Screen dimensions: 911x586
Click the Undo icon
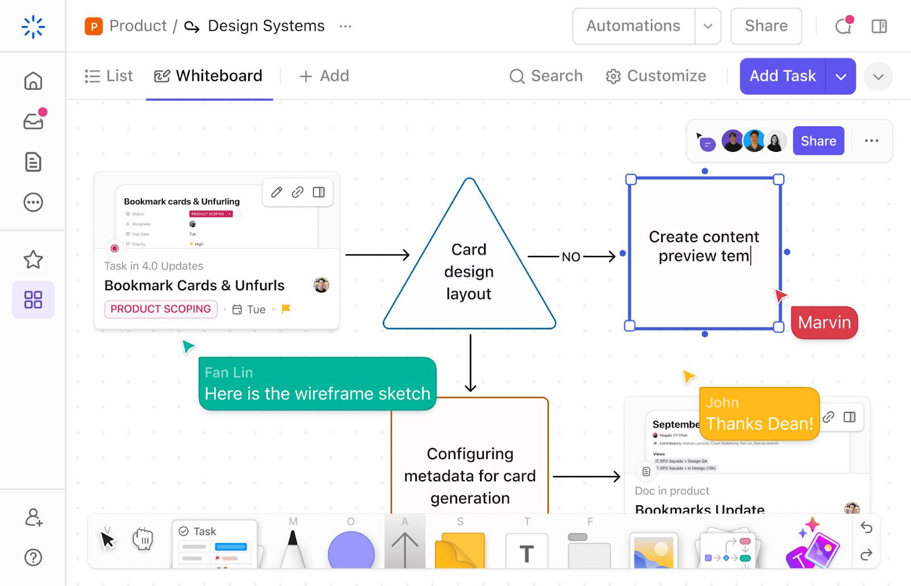point(867,528)
